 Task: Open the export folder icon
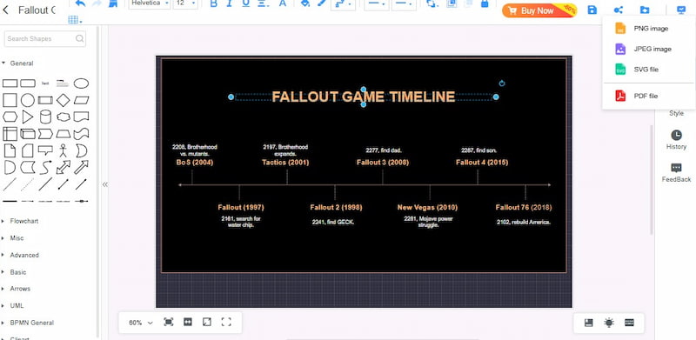pyautogui.click(x=645, y=10)
